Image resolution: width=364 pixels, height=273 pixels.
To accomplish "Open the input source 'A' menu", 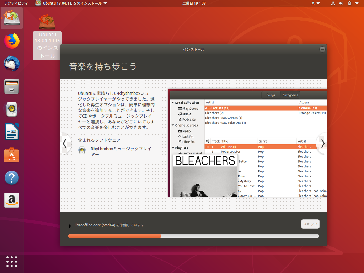I will (x=316, y=3).
